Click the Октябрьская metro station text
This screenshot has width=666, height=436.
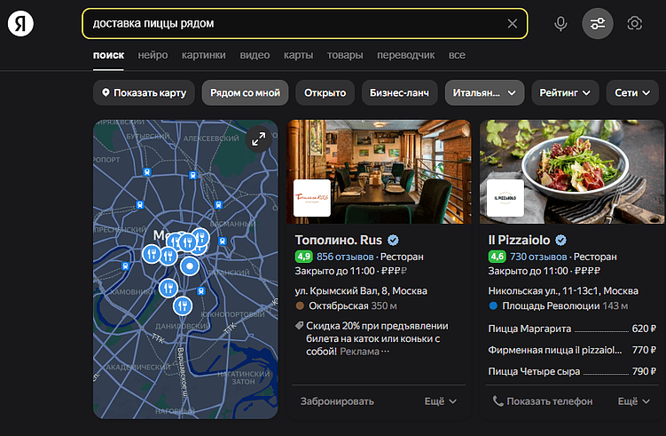click(x=339, y=305)
